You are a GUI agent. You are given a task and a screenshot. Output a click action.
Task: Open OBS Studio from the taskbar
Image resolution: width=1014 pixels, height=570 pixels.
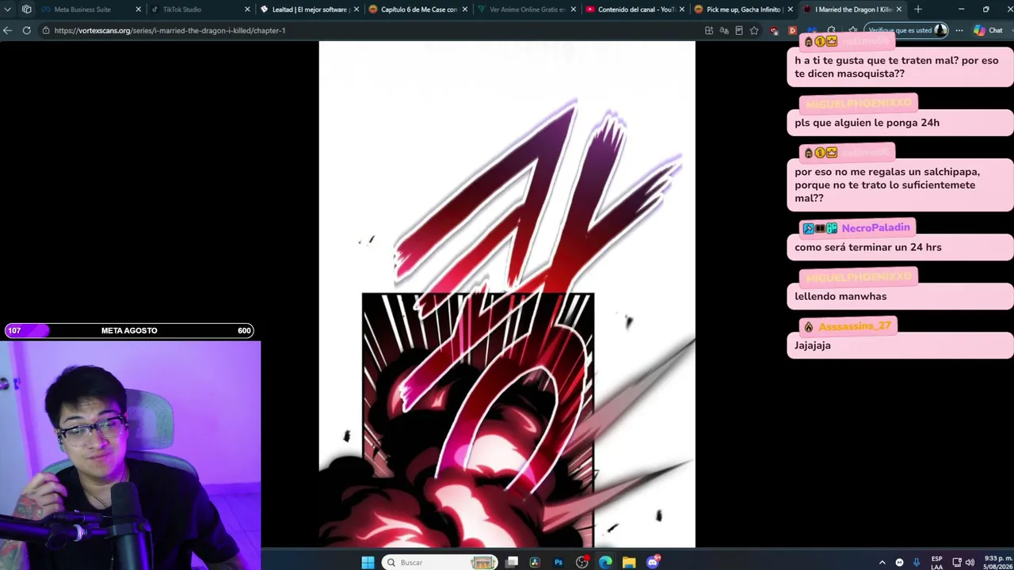[x=582, y=562]
